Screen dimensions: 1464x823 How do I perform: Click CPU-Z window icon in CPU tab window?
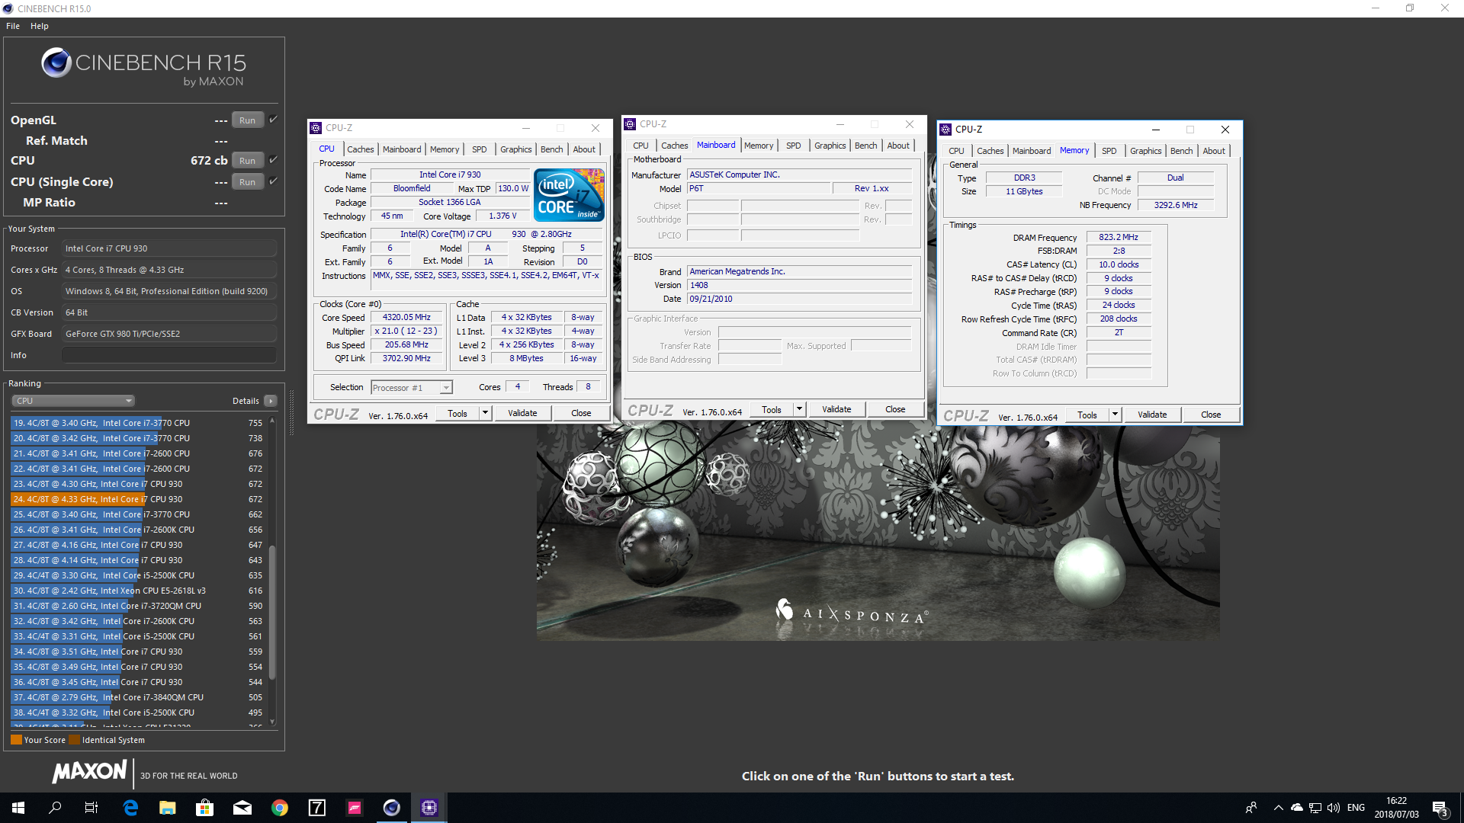pos(316,128)
